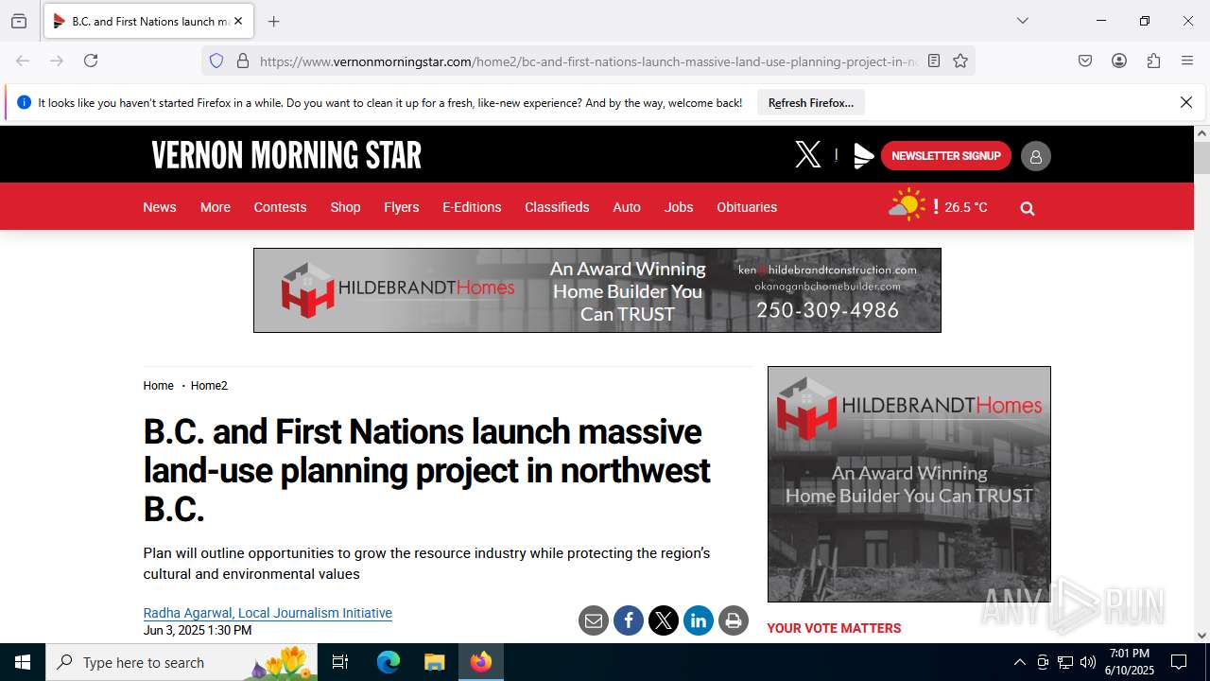Open a new tab with plus button

pyautogui.click(x=273, y=21)
